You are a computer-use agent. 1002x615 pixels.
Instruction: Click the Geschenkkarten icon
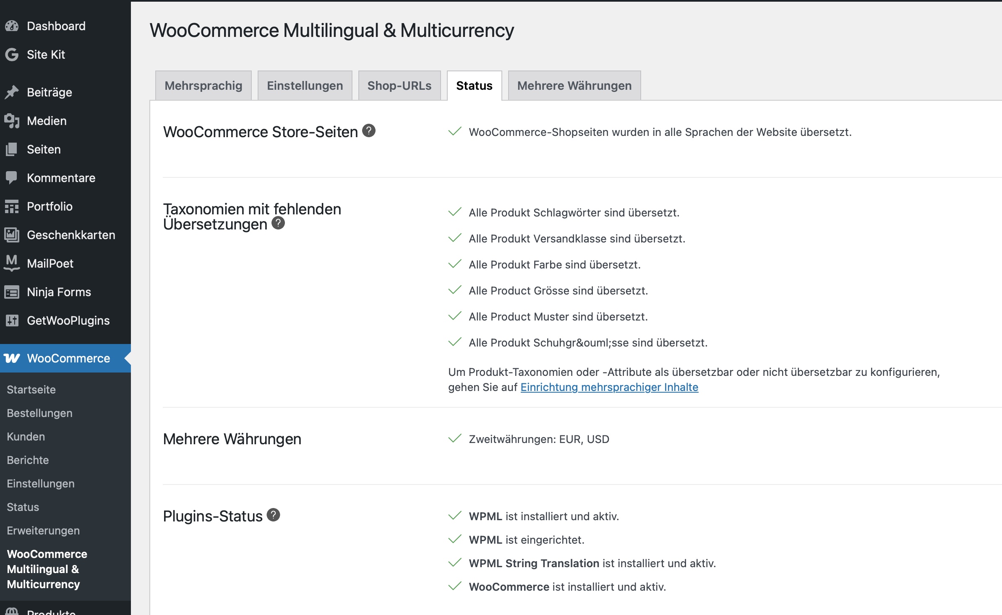(12, 235)
